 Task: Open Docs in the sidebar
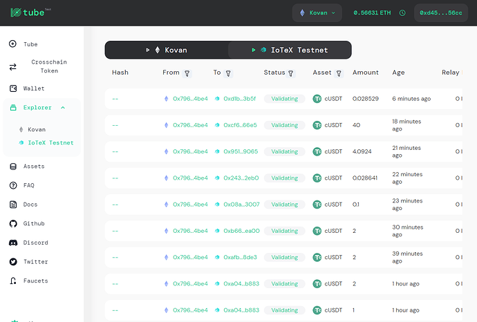(30, 205)
